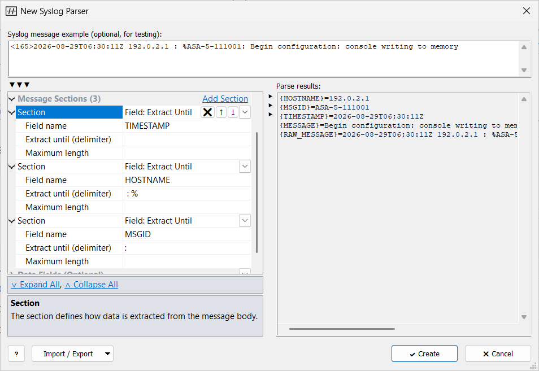Click Maximum length value under TIMESTAMP section

click(186, 153)
